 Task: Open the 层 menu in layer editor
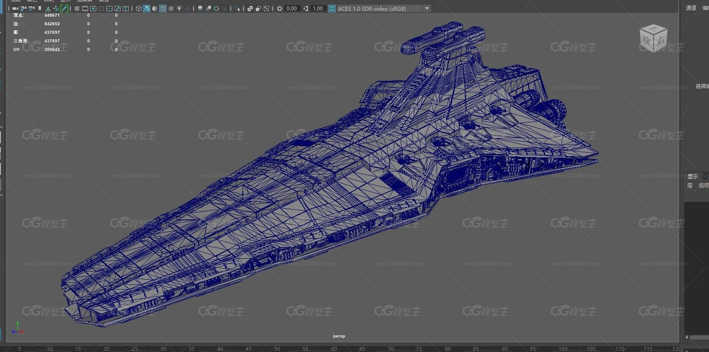(x=690, y=185)
